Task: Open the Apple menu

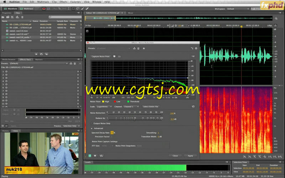Action: pyautogui.click(x=5, y=2)
